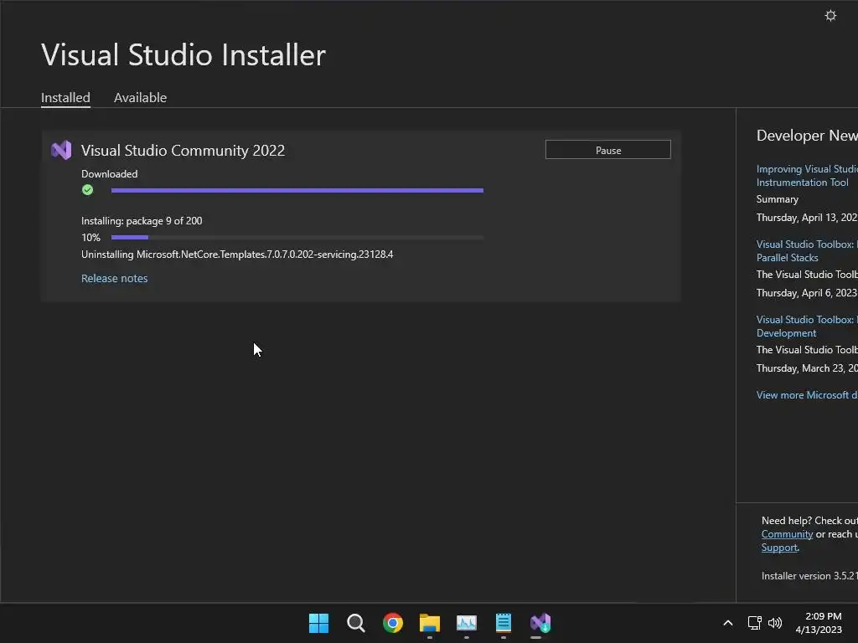The width and height of the screenshot is (858, 643).
Task: Open the performance monitor app on taskbar
Action: click(x=466, y=623)
